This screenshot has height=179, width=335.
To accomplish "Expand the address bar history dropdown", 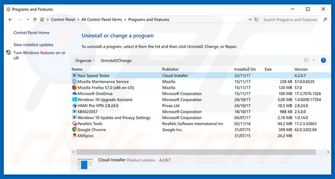I will point(250,20).
